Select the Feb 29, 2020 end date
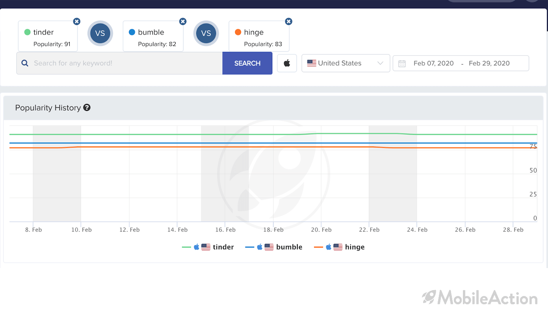 click(x=489, y=63)
